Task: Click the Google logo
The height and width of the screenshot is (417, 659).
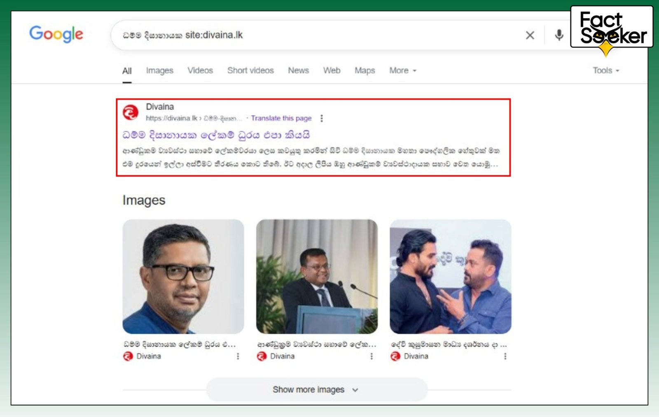Action: [x=56, y=34]
